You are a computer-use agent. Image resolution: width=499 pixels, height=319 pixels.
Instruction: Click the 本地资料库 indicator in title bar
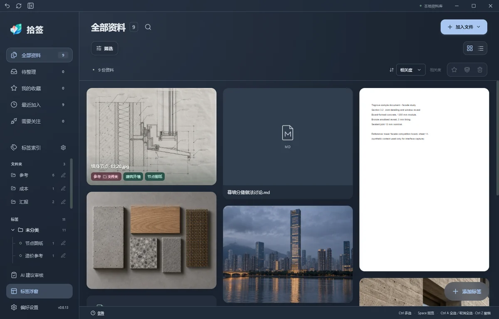pyautogui.click(x=431, y=6)
